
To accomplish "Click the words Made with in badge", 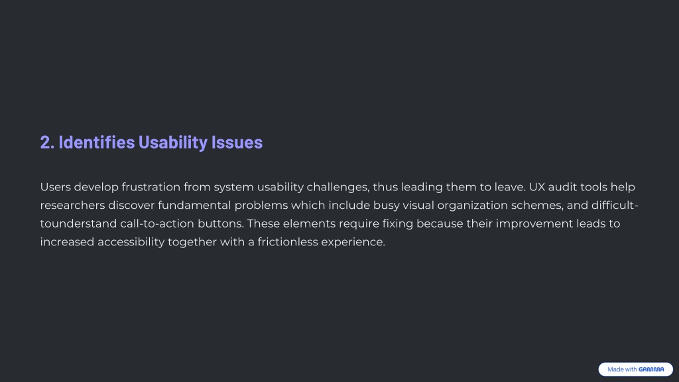I will tap(622, 369).
